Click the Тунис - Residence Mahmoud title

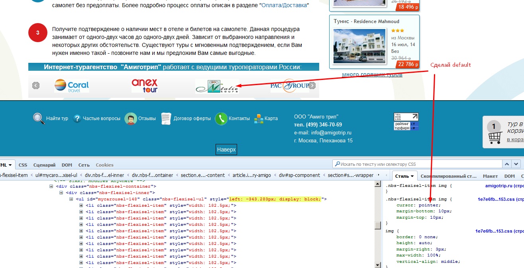(x=366, y=21)
